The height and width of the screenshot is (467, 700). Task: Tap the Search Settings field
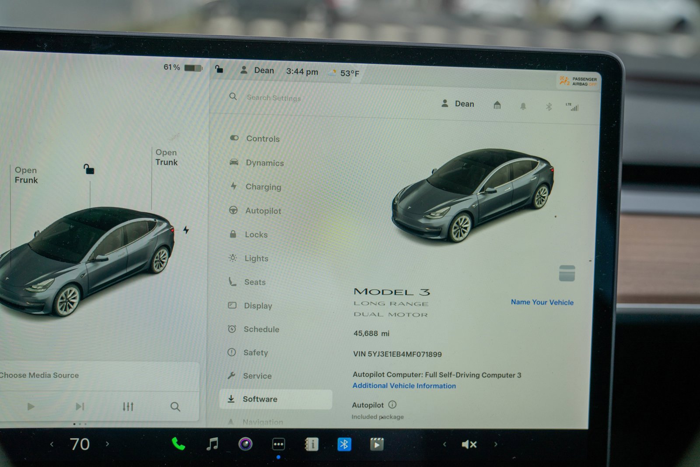(x=273, y=98)
